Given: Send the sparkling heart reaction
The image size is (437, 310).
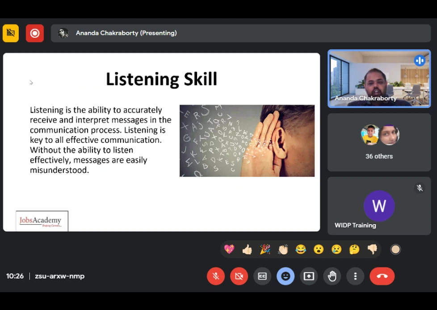Looking at the screenshot, I should click(229, 249).
